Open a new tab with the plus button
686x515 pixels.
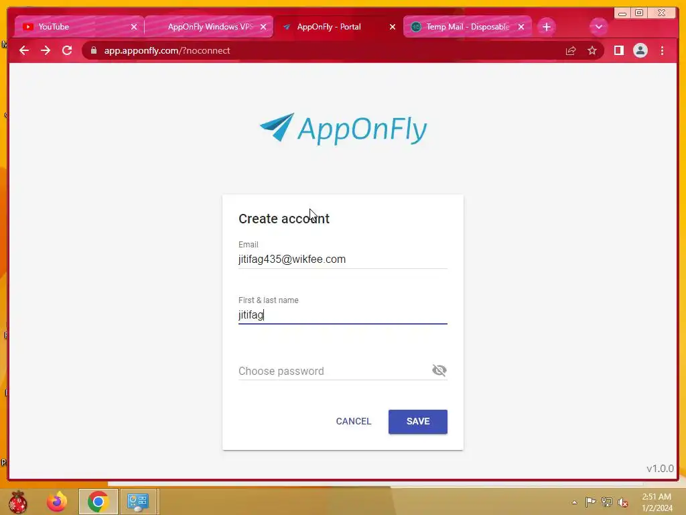(546, 27)
